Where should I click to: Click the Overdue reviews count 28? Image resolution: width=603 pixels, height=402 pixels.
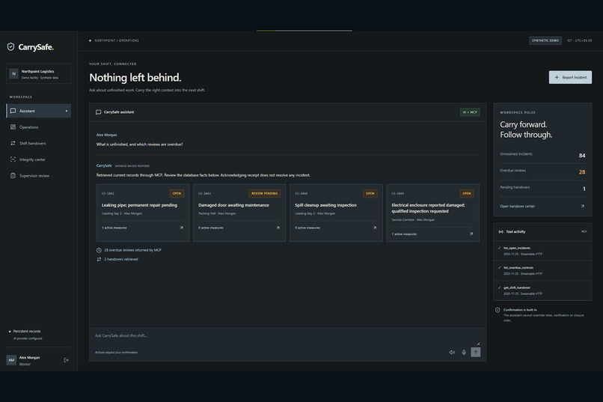[582, 172]
